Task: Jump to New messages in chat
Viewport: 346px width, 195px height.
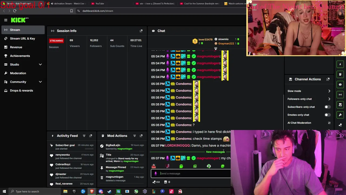Action: coord(215,152)
